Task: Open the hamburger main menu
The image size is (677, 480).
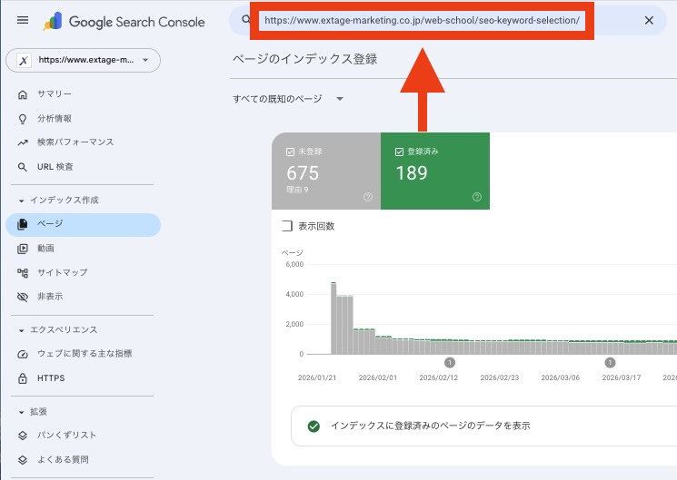Action: click(23, 20)
